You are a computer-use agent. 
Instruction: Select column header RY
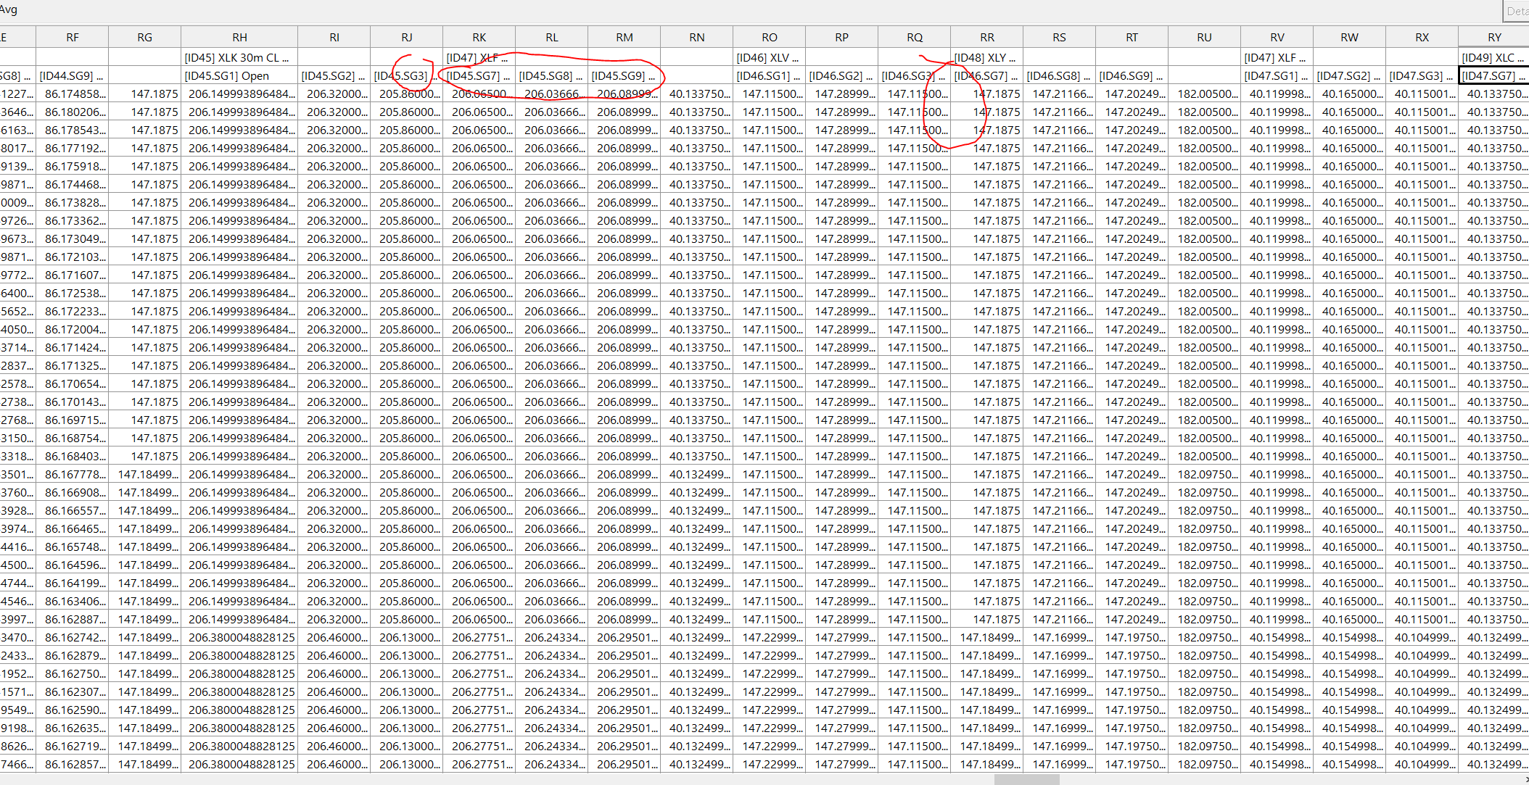point(1493,37)
